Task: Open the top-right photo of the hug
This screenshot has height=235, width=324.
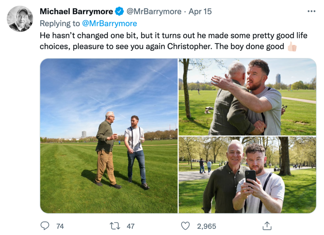Action: point(247,97)
